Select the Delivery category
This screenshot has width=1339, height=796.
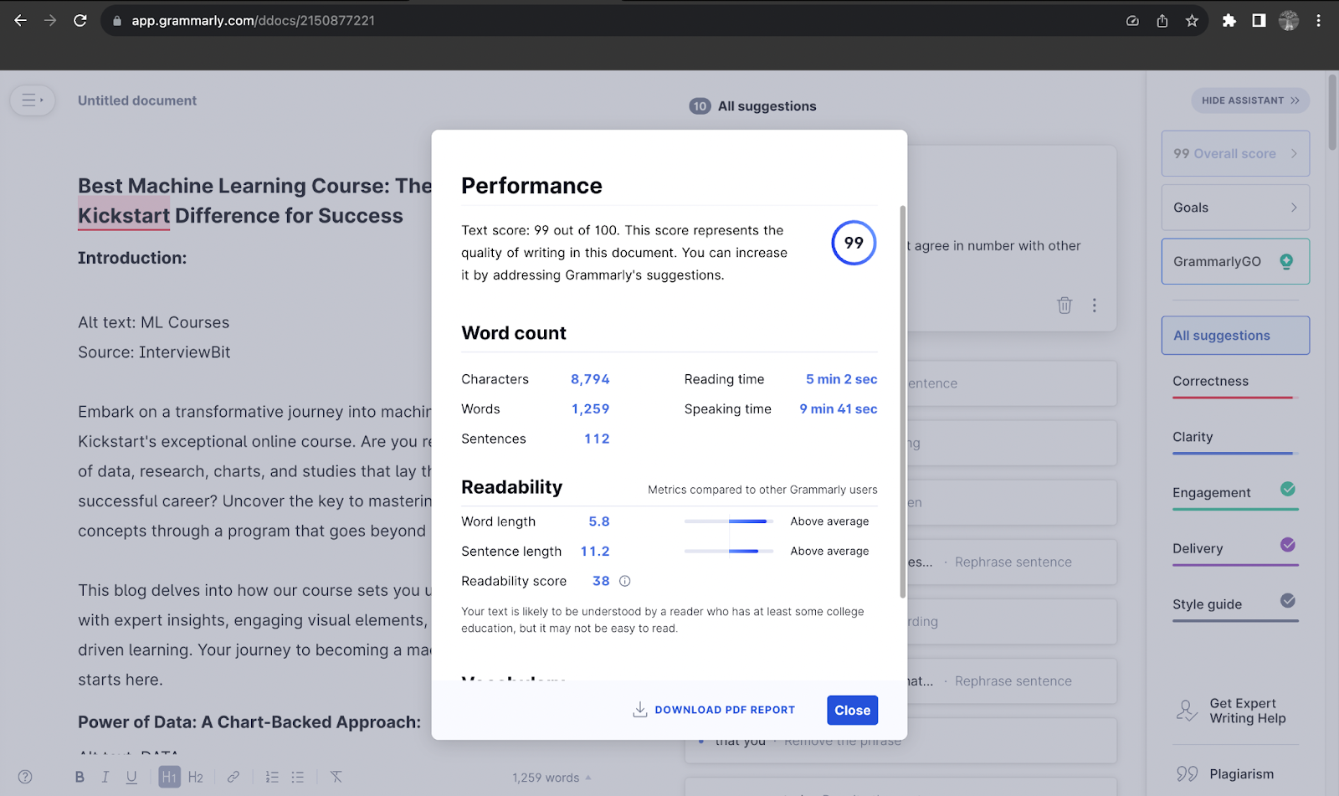click(x=1235, y=551)
